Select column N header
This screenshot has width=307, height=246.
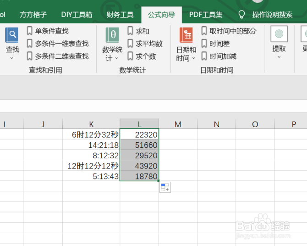click(x=217, y=124)
